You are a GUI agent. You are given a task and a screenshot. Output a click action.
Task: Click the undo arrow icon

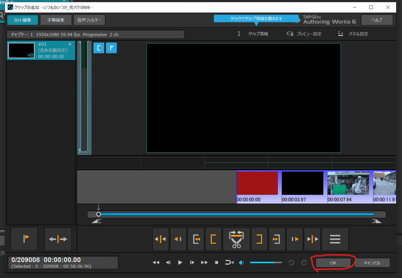291,262
